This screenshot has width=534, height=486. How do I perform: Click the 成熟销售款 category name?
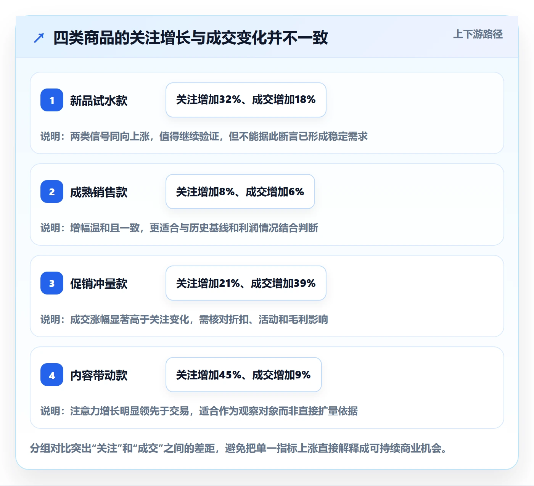click(99, 192)
